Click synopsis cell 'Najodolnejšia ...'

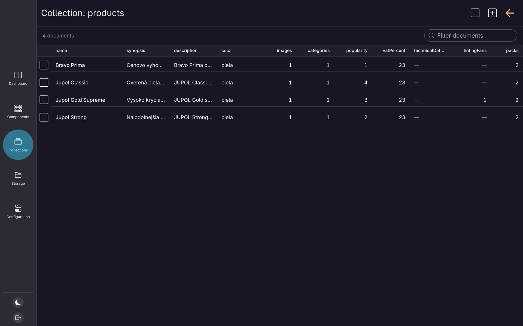[x=145, y=117]
